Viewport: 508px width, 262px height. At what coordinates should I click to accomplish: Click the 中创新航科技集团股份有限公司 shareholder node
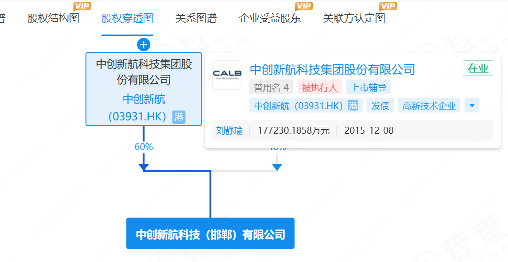pyautogui.click(x=143, y=89)
